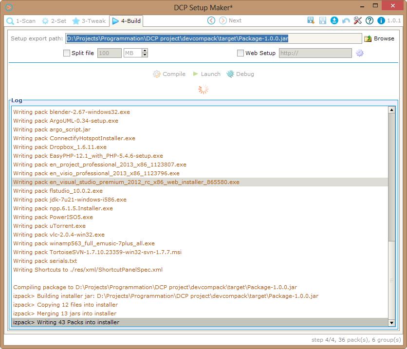Screen dimensions: 407x349
Task: Increase the split size unit spinner up arrow
Action: pyautogui.click(x=145, y=51)
